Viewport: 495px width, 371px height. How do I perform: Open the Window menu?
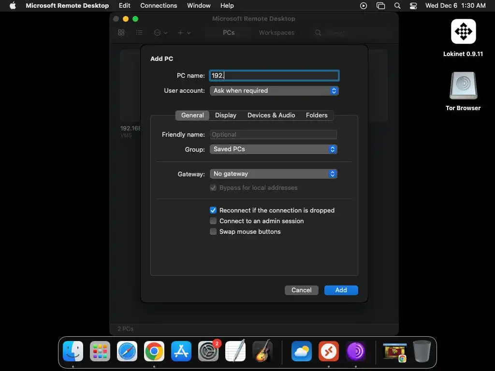point(199,6)
